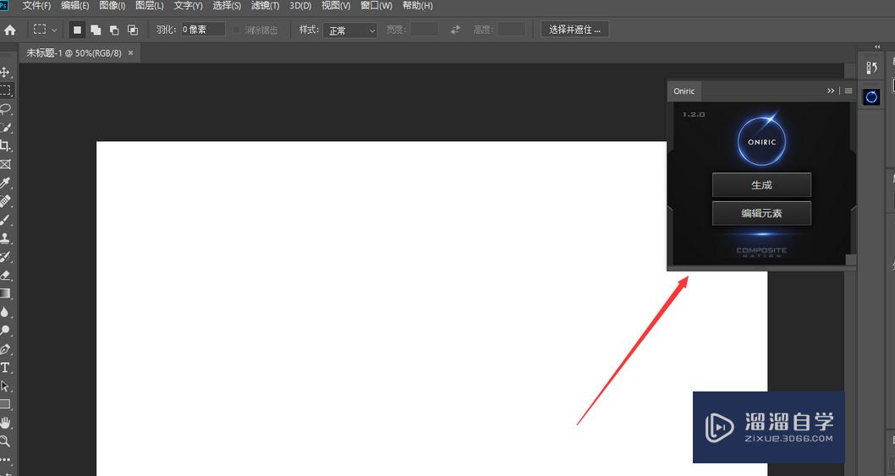
Task: Click the 编辑元素 button in Oniric
Action: click(x=761, y=213)
